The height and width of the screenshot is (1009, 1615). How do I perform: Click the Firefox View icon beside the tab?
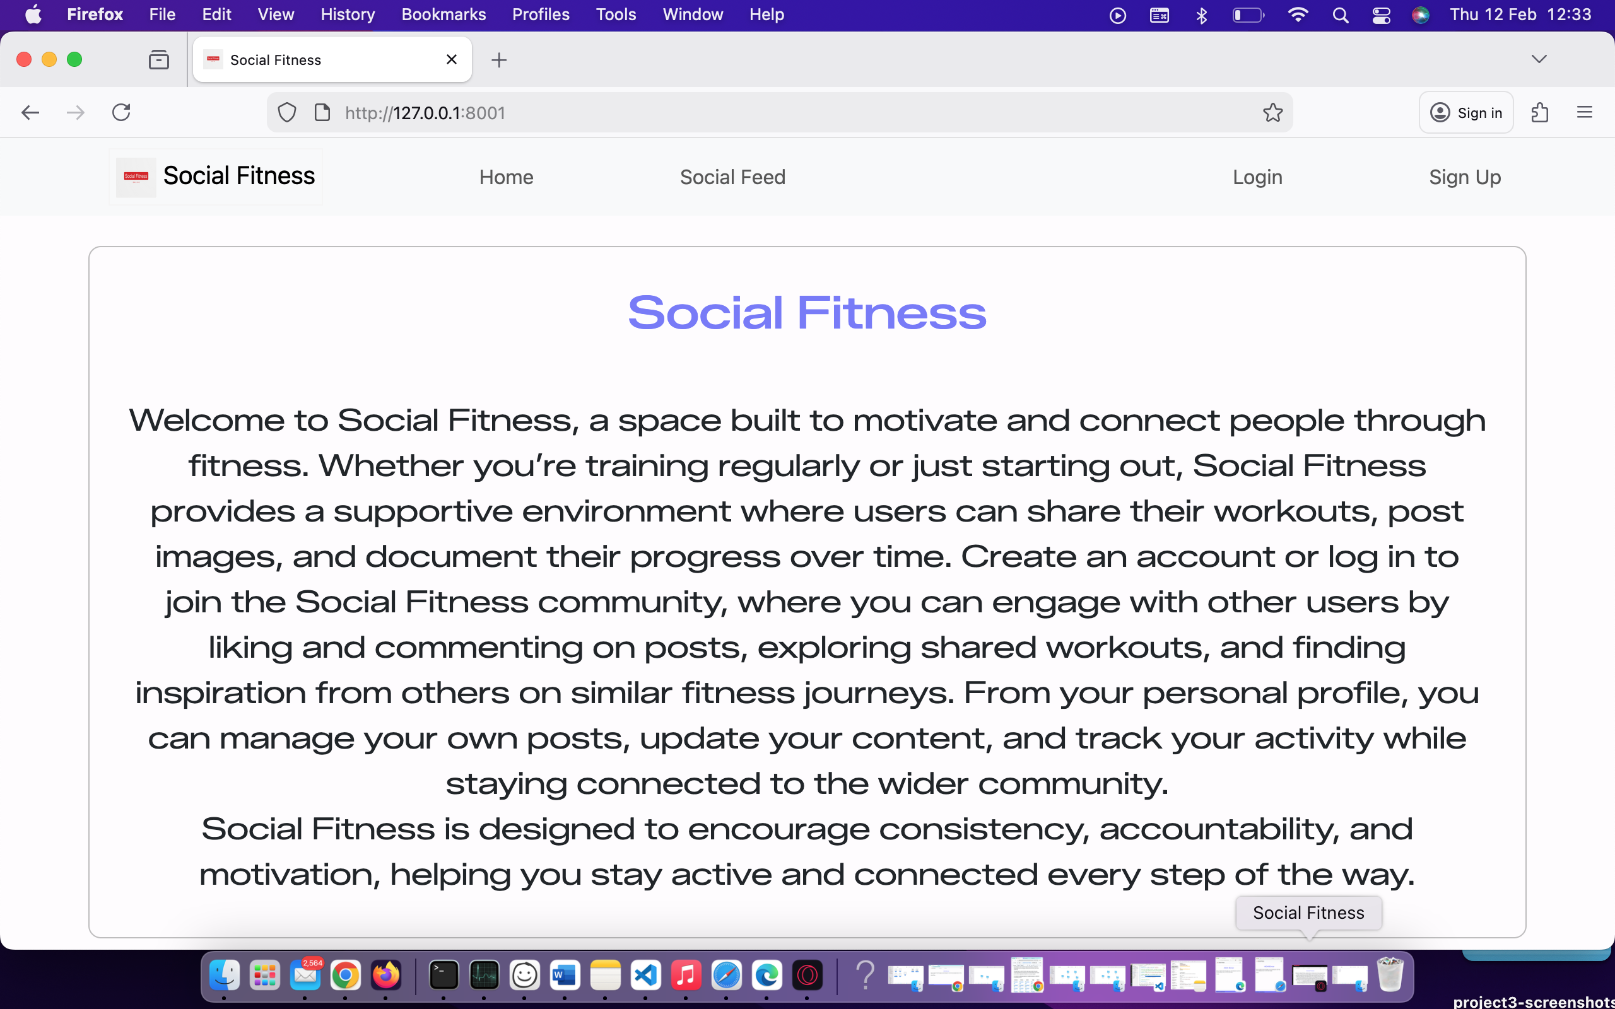click(159, 59)
